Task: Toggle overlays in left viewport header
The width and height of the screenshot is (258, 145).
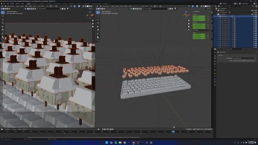Action: pos(79,6)
